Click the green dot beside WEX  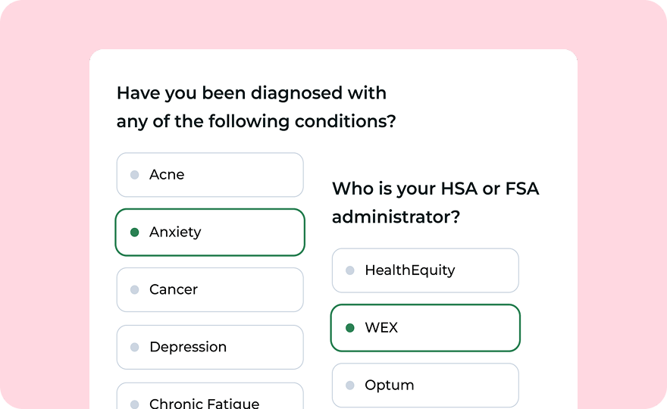pyautogui.click(x=350, y=328)
